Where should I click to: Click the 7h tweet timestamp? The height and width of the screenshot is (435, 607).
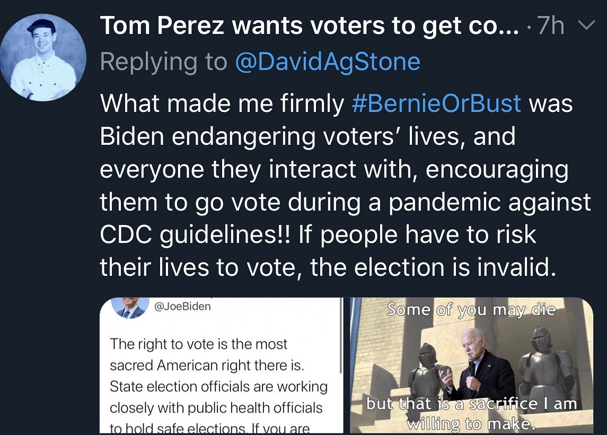[x=550, y=25]
